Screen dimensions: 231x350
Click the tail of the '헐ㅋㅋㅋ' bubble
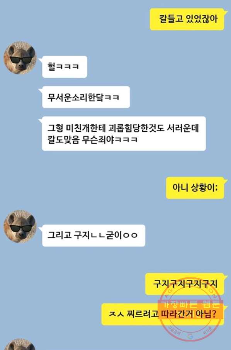(41, 59)
